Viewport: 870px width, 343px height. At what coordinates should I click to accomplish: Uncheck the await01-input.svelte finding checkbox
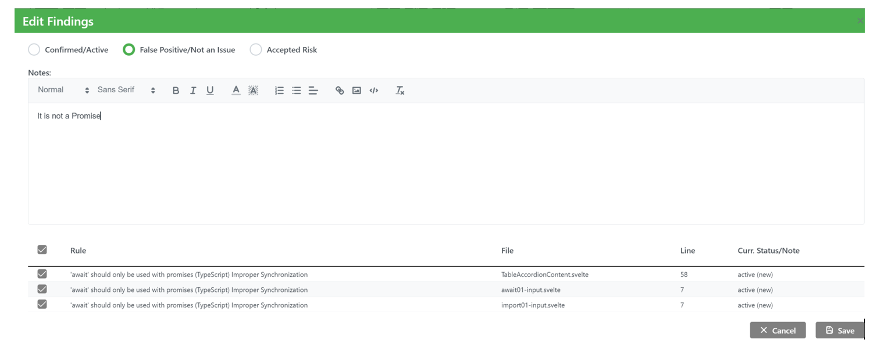pyautogui.click(x=42, y=289)
